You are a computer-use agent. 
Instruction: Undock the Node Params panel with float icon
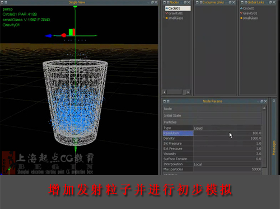pos(262,101)
